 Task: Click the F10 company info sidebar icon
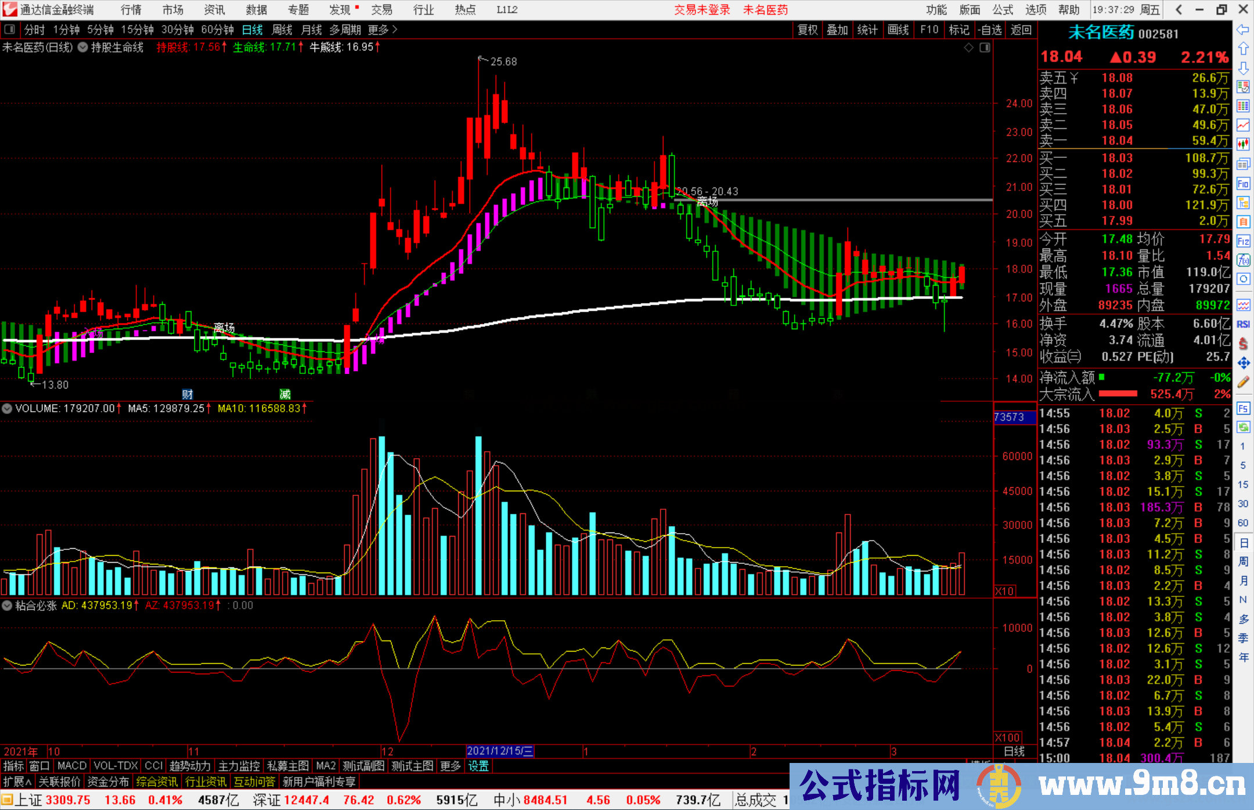click(1243, 183)
